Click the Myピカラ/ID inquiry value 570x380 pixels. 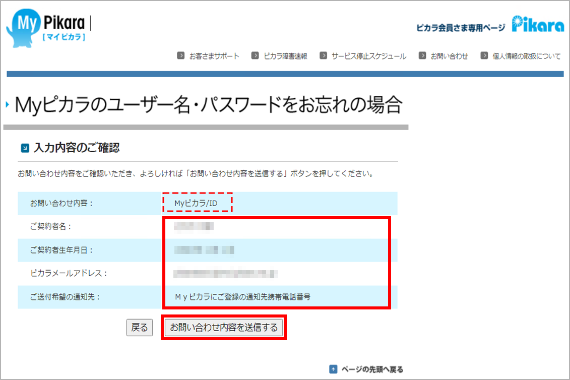coord(196,203)
